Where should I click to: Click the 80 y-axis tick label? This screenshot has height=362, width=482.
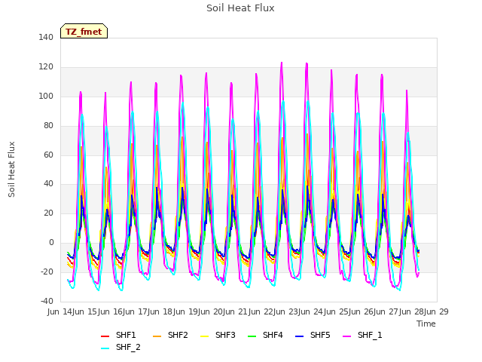click(x=48, y=126)
